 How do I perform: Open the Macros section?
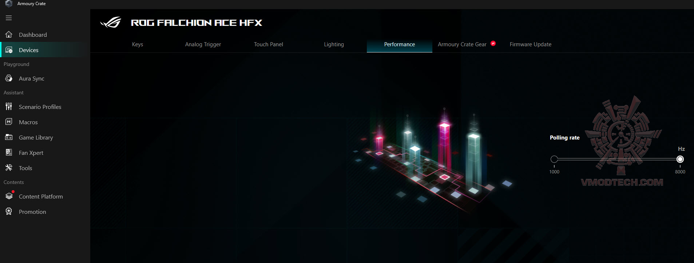(45, 122)
